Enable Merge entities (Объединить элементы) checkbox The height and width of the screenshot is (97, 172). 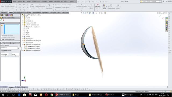1,40
